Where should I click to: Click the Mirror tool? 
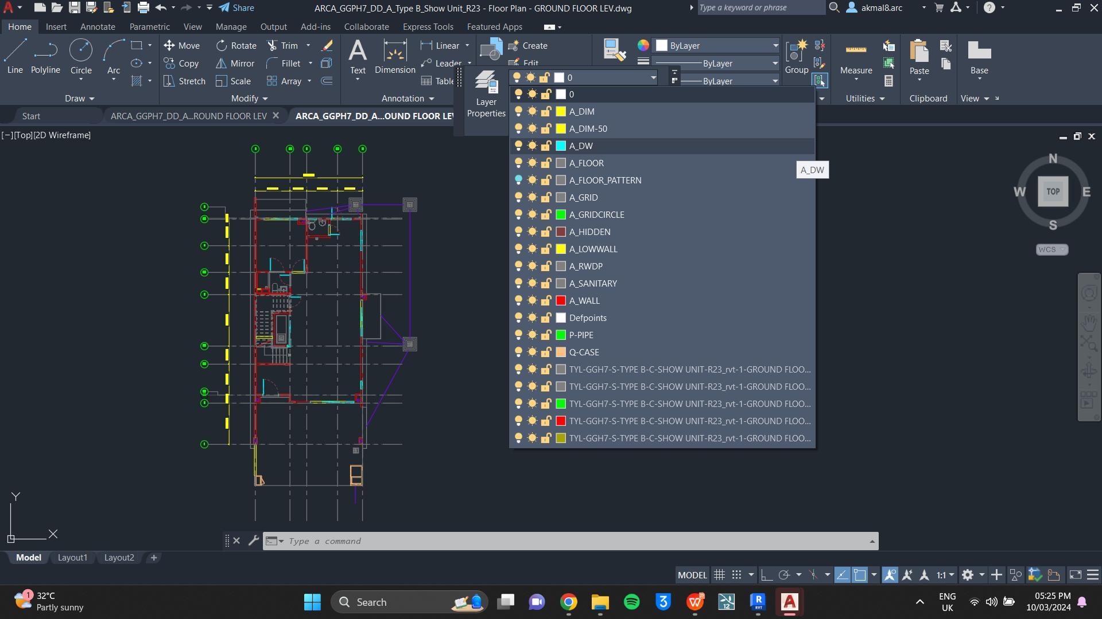(x=235, y=64)
